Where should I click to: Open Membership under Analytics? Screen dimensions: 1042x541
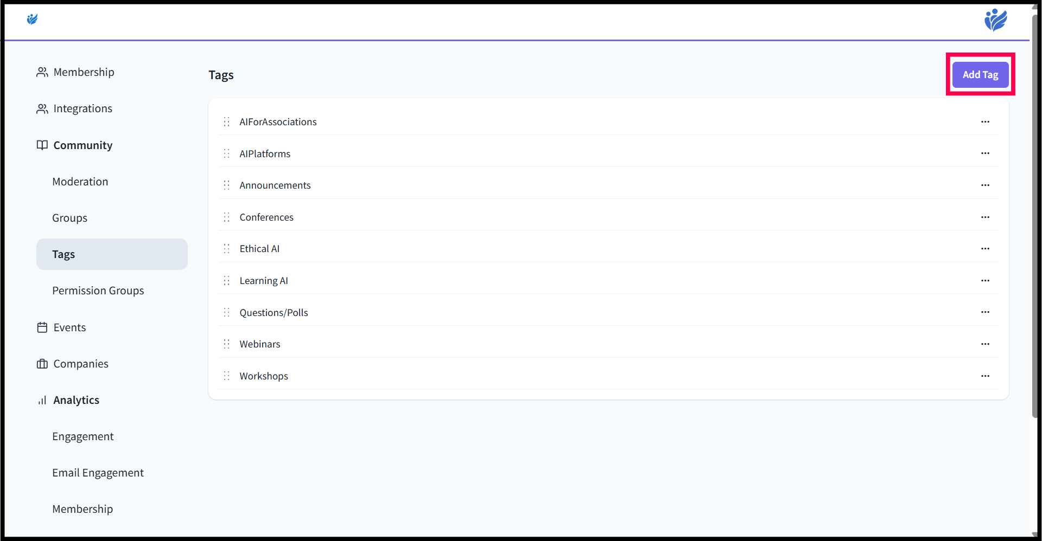click(x=82, y=509)
